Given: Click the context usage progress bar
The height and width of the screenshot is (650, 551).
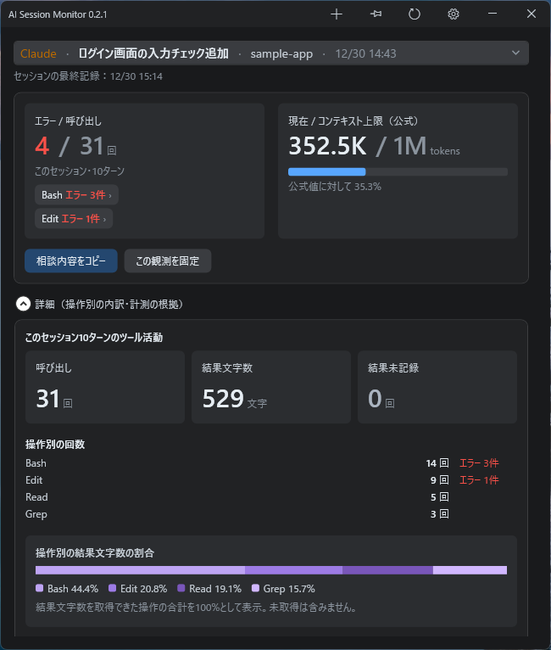Looking at the screenshot, I should coord(398,171).
